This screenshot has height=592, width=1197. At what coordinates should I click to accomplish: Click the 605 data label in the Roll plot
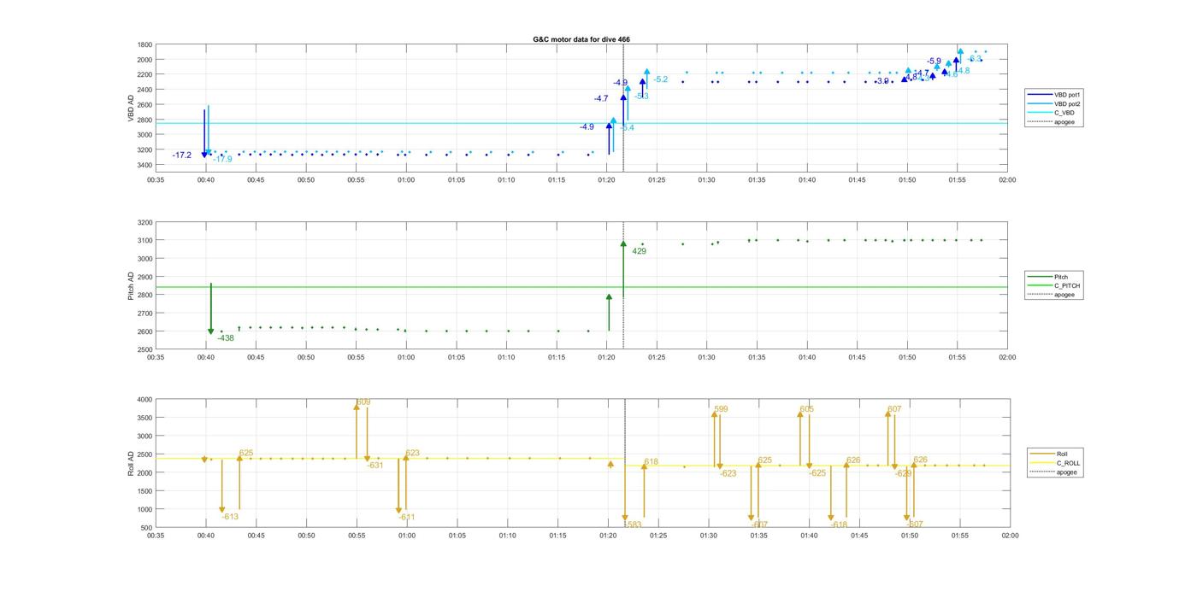807,409
